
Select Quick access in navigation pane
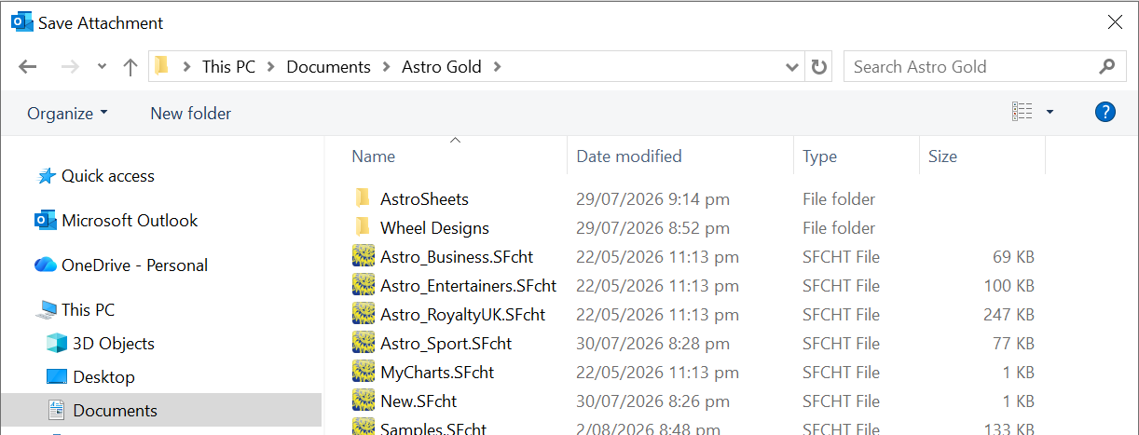click(108, 176)
